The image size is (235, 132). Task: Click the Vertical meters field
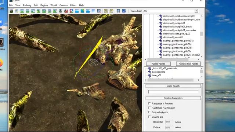169,128
